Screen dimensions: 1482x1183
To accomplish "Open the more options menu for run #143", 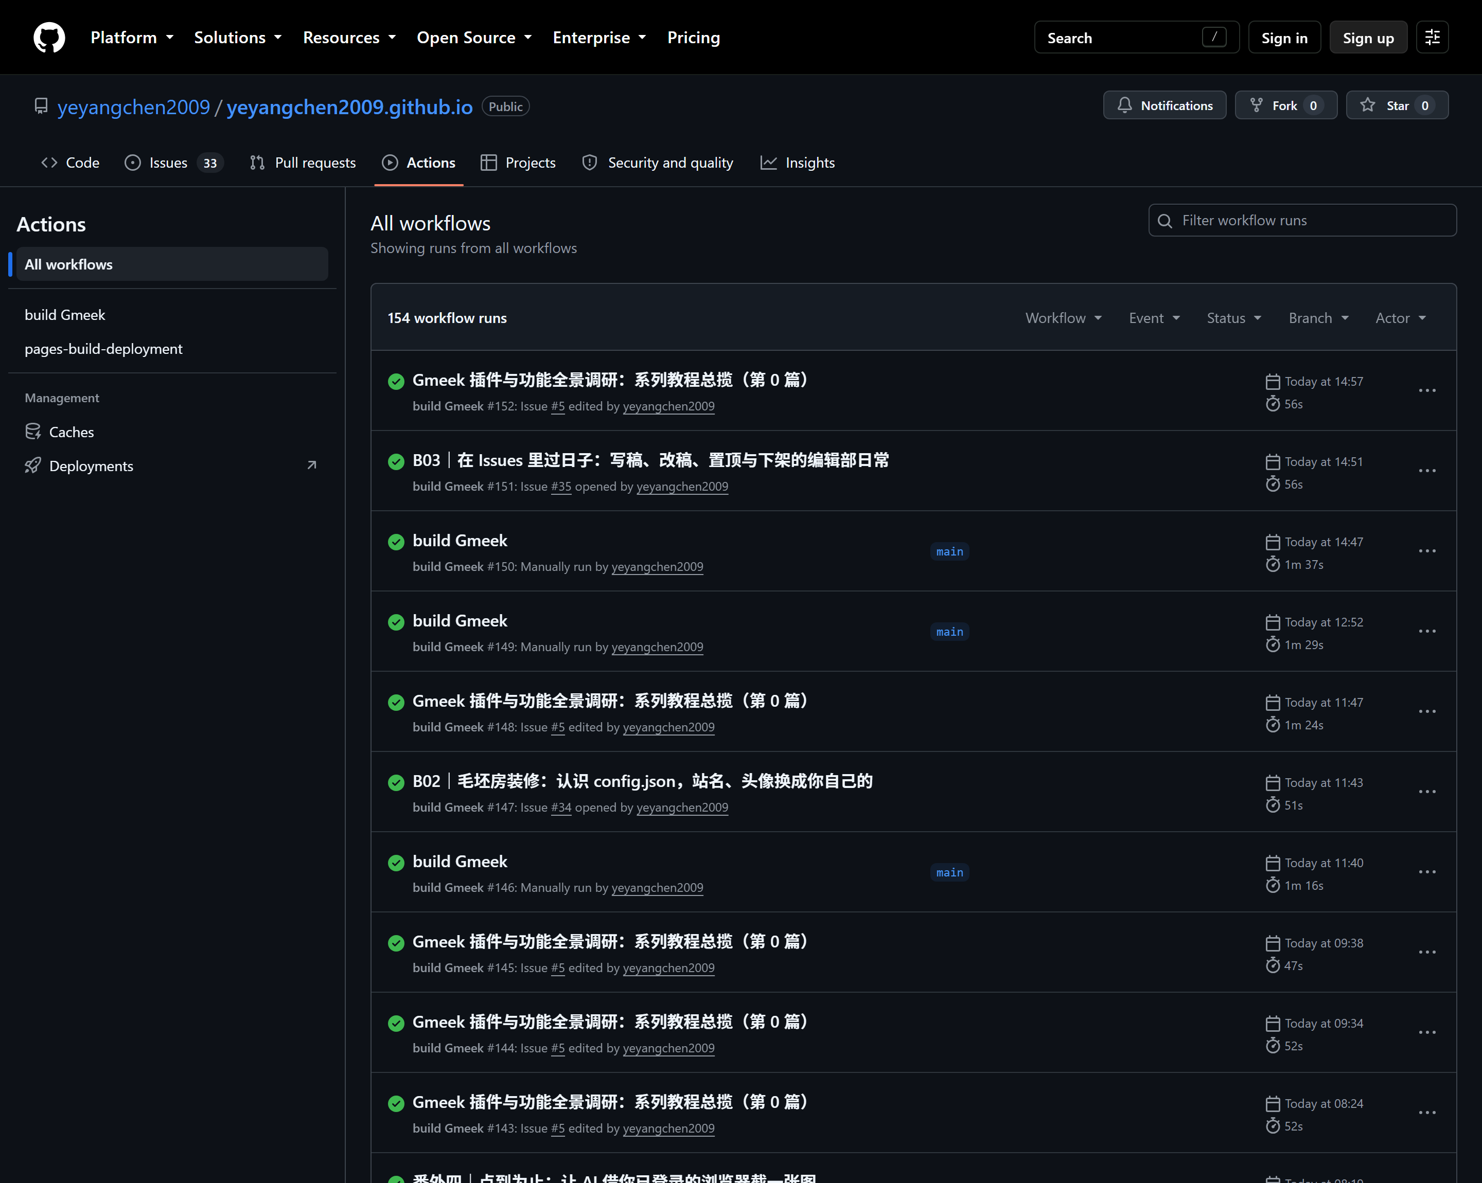I will coord(1427,1113).
